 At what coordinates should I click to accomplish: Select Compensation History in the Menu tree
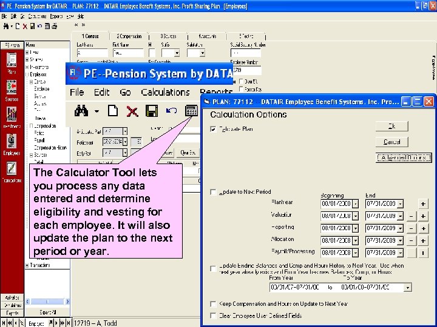coord(50,148)
